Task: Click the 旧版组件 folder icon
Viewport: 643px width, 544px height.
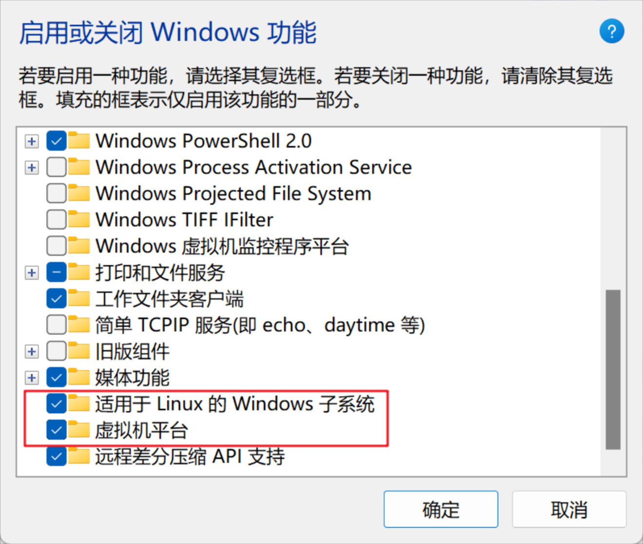Action: pyautogui.click(x=79, y=351)
